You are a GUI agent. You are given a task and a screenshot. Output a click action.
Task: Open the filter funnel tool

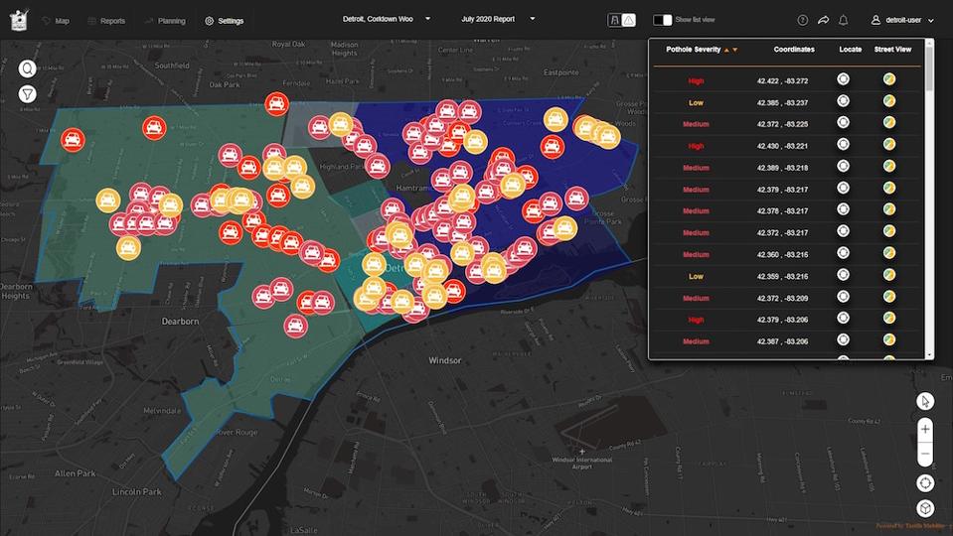tap(28, 94)
